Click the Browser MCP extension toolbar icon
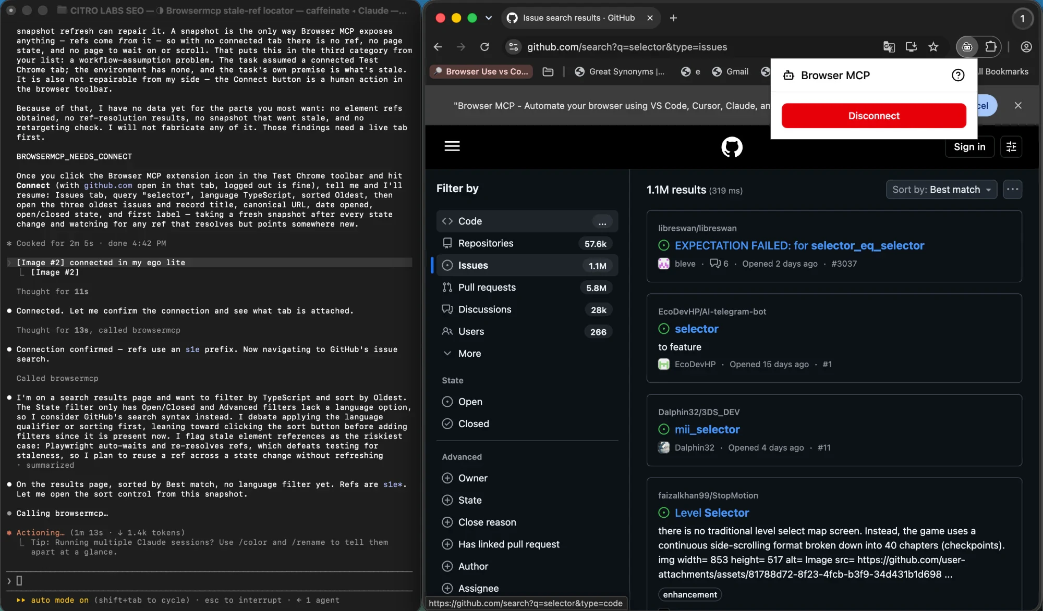Image resolution: width=1043 pixels, height=611 pixels. click(x=967, y=47)
